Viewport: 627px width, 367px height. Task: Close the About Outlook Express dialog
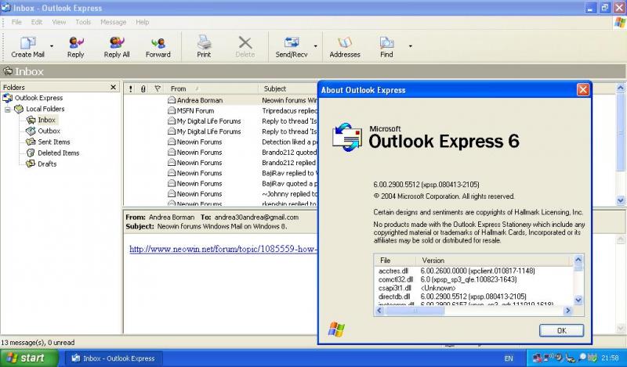tap(583, 90)
